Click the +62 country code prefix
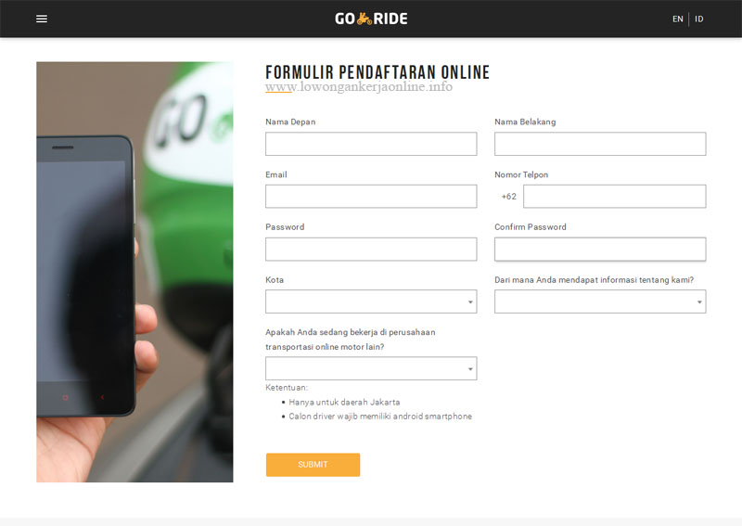This screenshot has width=742, height=526. pos(508,197)
